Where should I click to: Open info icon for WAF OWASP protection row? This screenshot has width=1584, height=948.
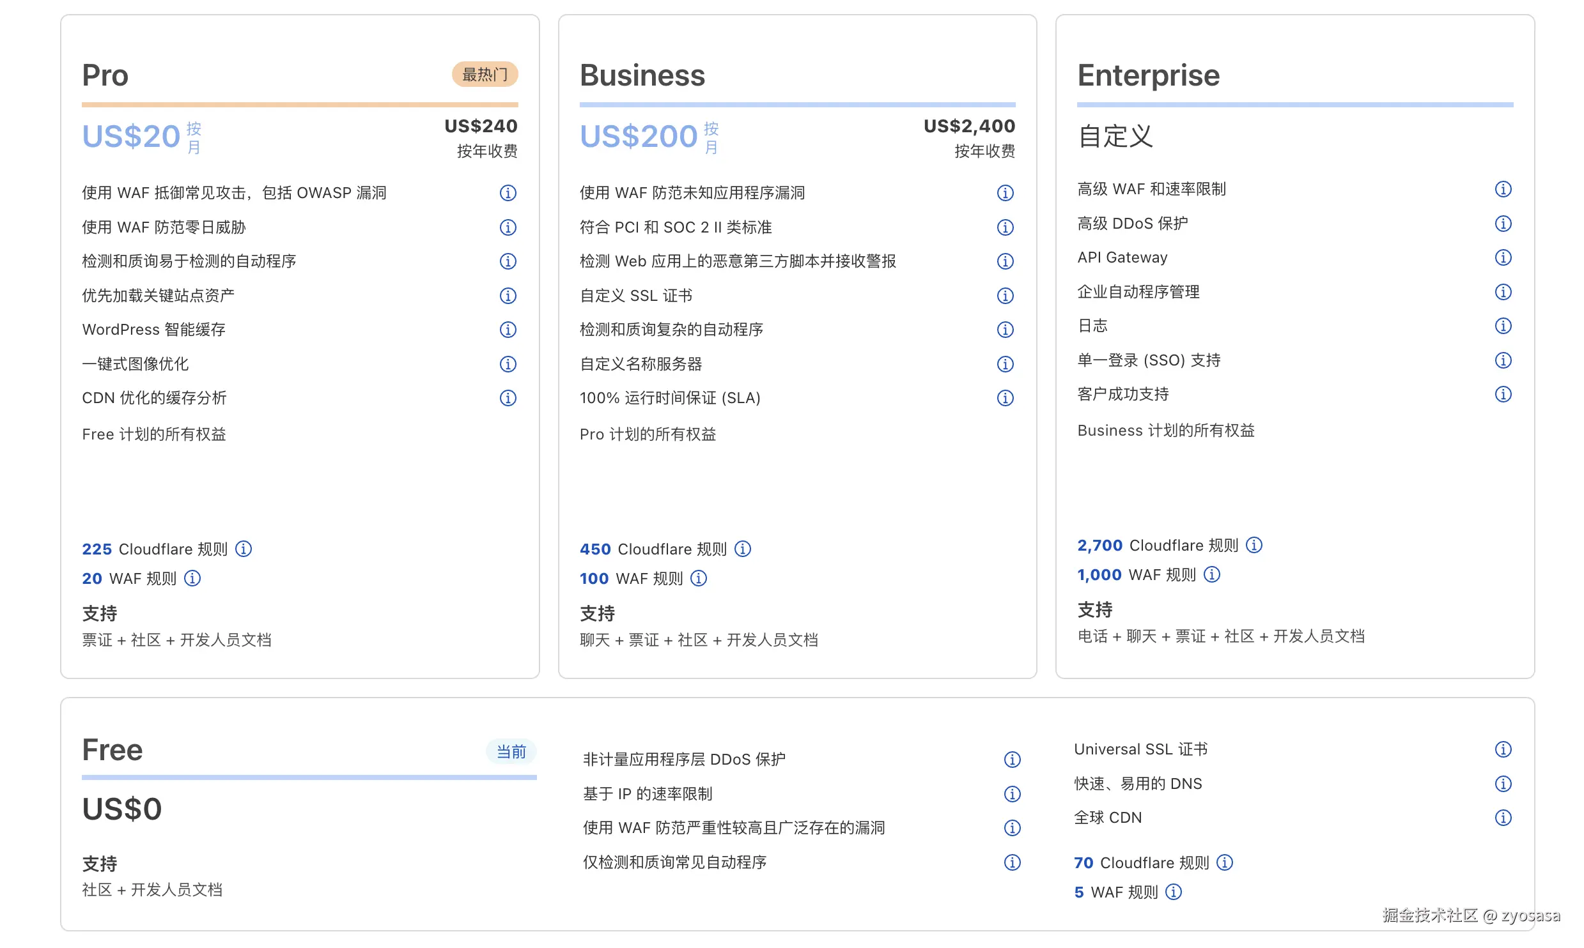click(508, 193)
